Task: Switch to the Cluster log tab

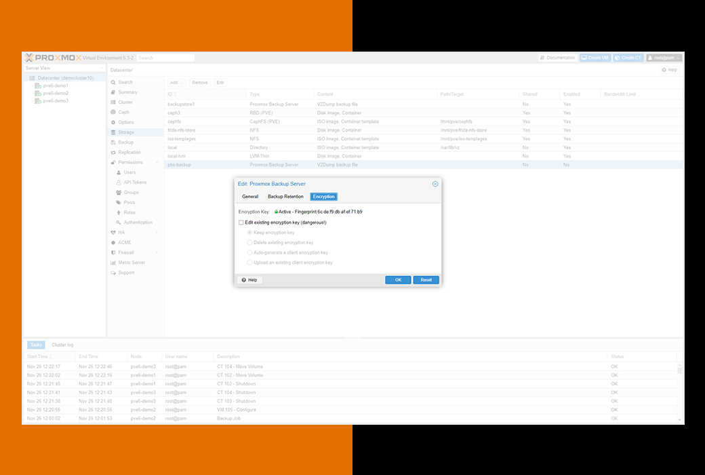Action: (x=62, y=345)
